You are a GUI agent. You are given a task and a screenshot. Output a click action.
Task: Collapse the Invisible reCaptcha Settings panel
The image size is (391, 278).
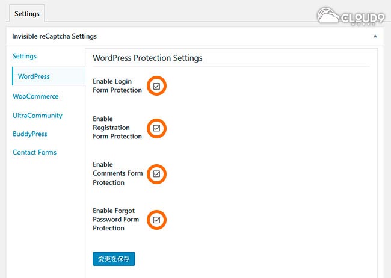tap(375, 36)
